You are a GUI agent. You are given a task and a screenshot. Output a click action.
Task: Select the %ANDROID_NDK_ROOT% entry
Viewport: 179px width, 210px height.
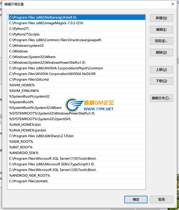pos(77,175)
